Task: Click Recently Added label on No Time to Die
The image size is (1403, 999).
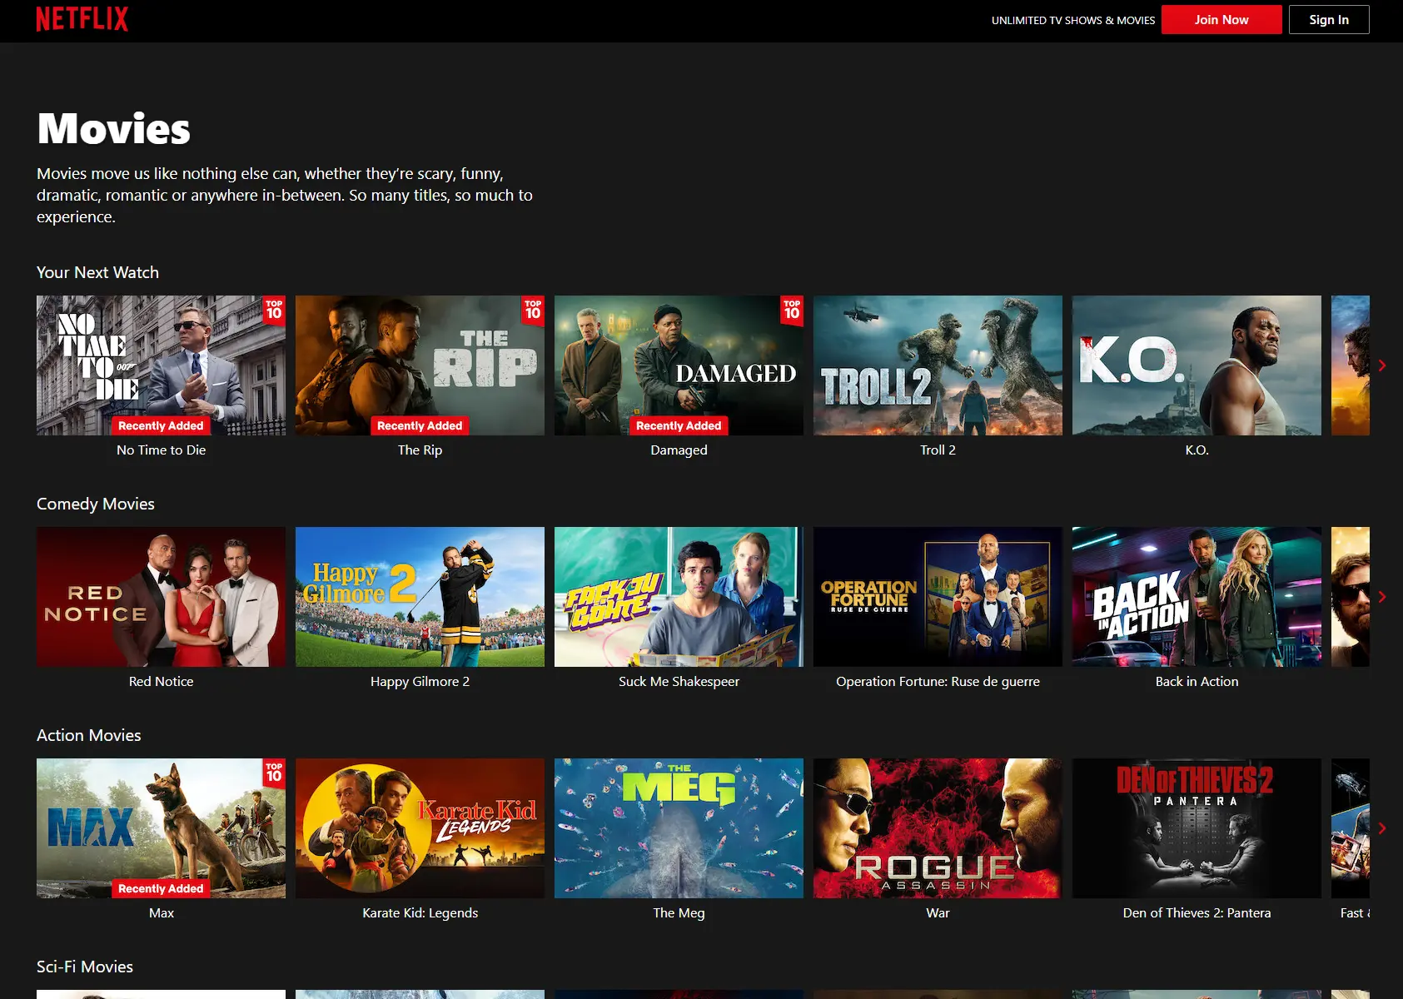Action: [x=161, y=425]
